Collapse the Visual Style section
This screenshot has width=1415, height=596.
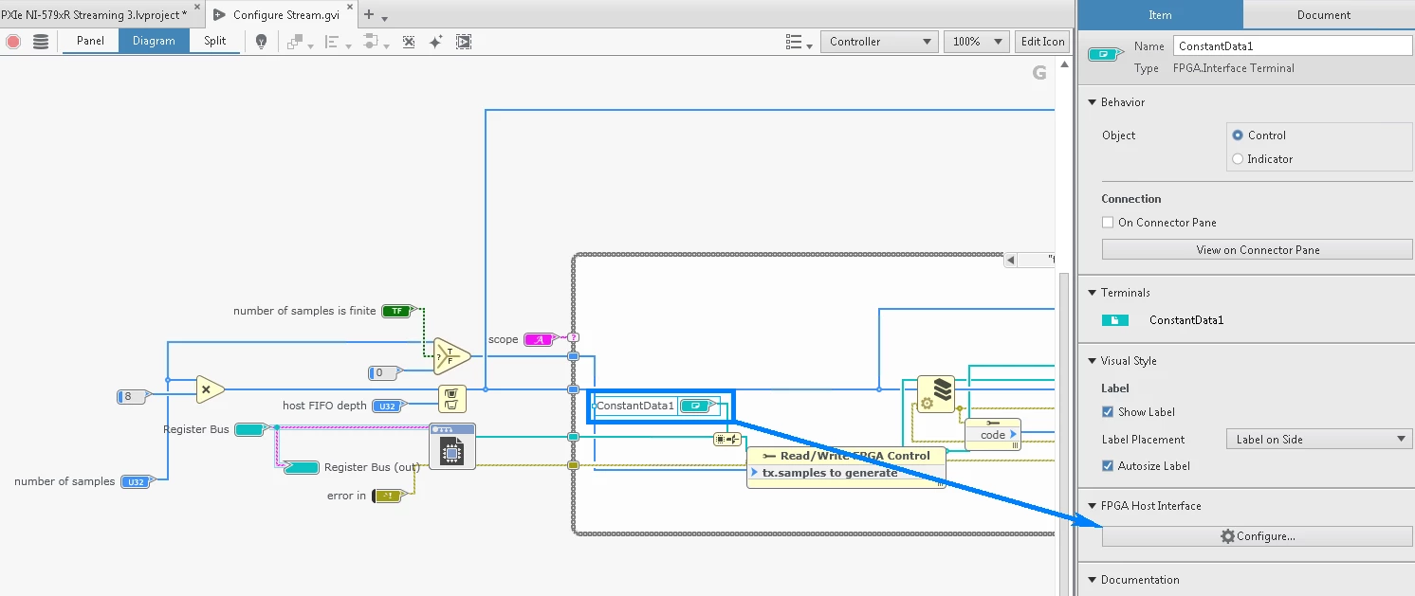(x=1094, y=361)
